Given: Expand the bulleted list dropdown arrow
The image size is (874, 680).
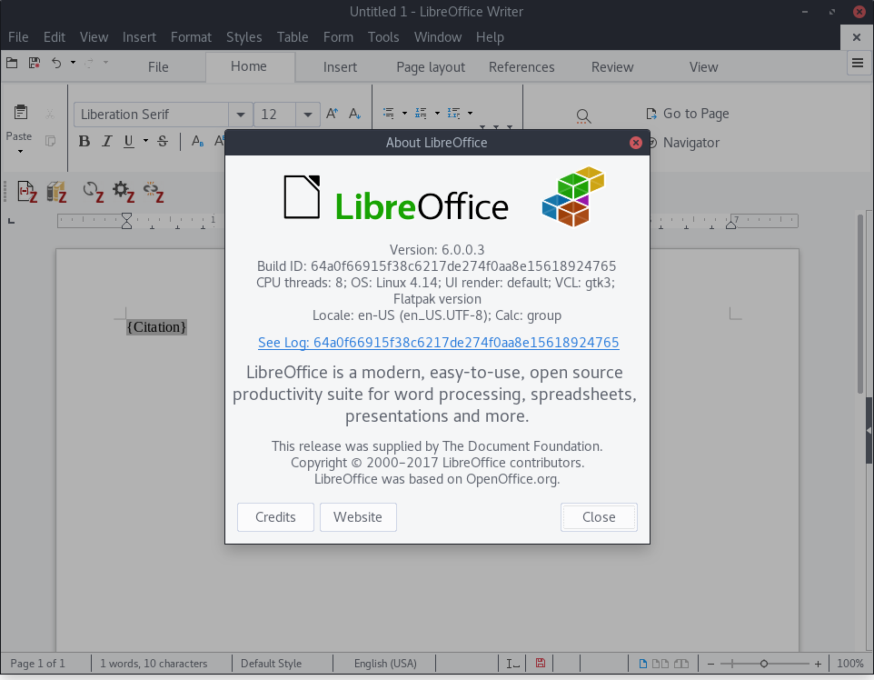Looking at the screenshot, I should point(404,114).
